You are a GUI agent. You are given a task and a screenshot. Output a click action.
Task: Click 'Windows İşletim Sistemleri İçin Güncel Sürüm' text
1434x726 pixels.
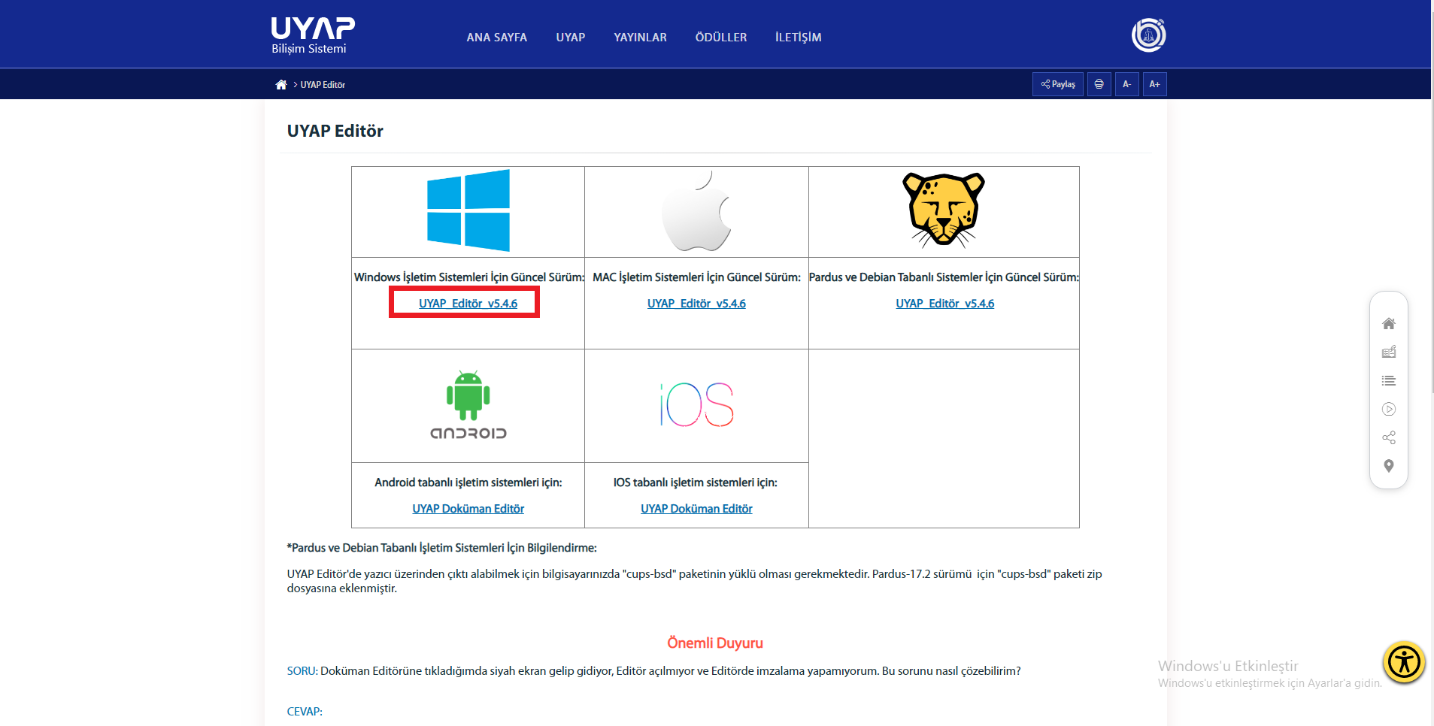pyautogui.click(x=468, y=277)
